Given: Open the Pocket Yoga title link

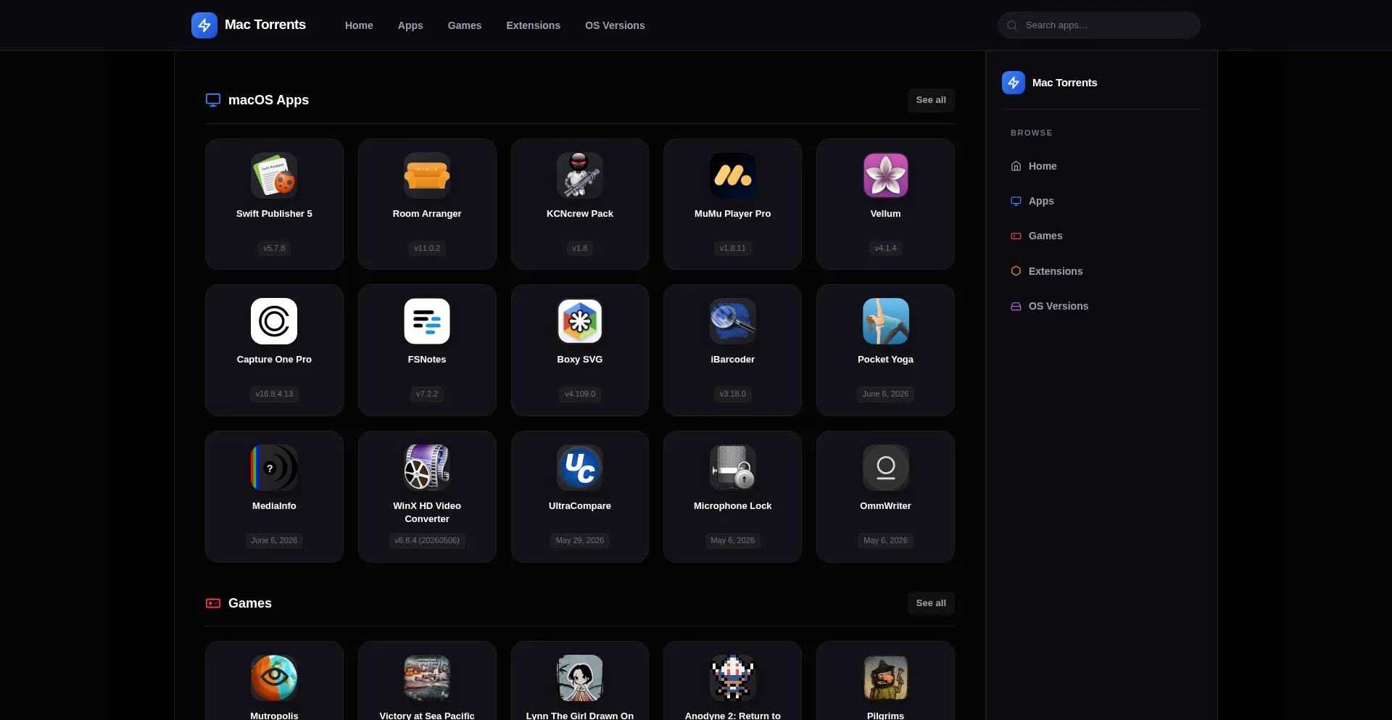Looking at the screenshot, I should tap(886, 360).
